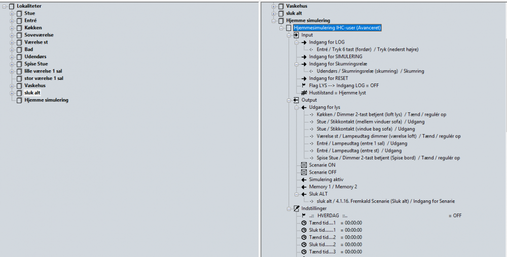This screenshot has width=507, height=257.
Task: Click the Scenarie ON icon
Action: pos(304,165)
